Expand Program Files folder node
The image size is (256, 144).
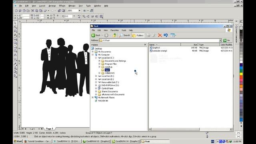[x=99, y=64]
